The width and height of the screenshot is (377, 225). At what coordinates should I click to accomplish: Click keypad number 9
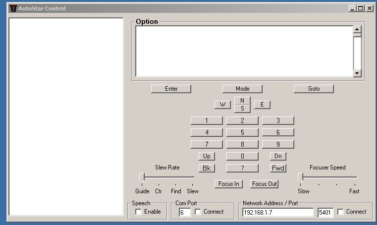pyautogui.click(x=278, y=144)
